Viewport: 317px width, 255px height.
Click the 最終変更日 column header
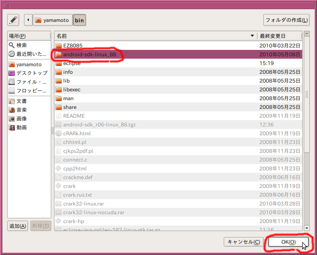click(x=280, y=36)
